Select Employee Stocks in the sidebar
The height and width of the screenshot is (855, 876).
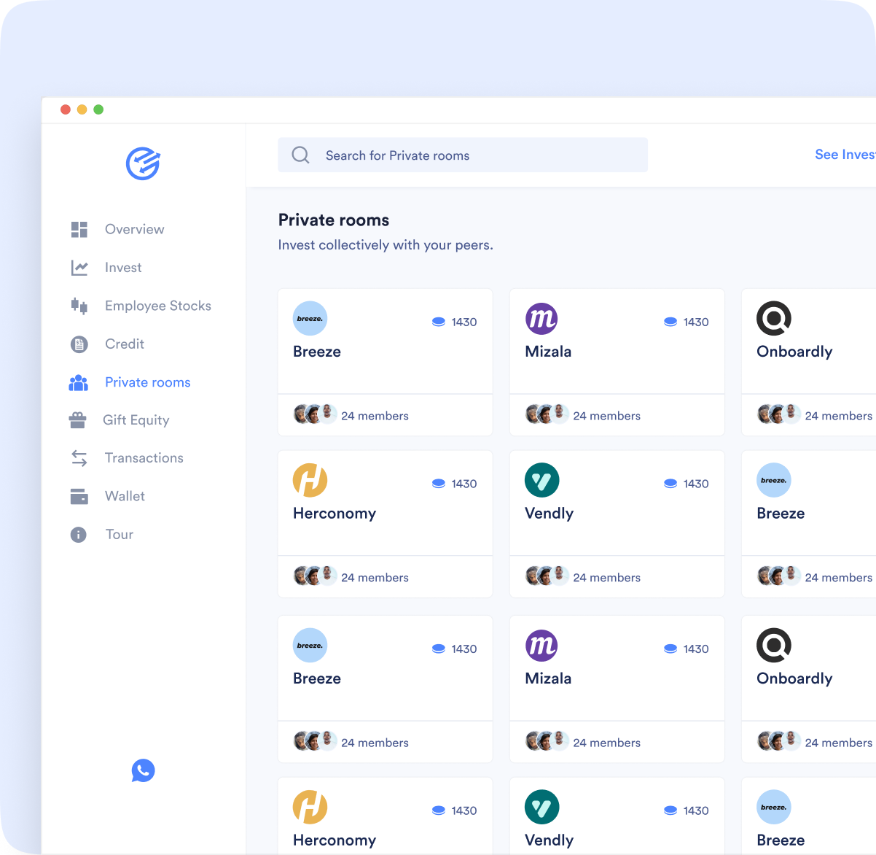click(x=158, y=306)
